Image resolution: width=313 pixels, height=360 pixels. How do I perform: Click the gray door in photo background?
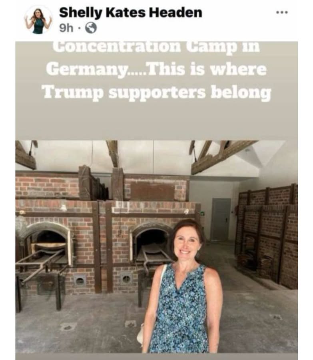coord(221,220)
